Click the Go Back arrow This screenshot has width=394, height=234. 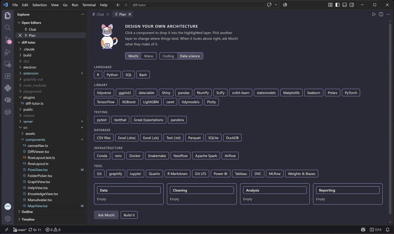click(x=118, y=5)
